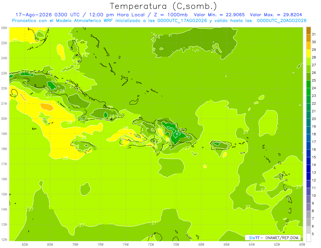Click the yellow legend swatch between 28 and 29
This screenshot has height=248, width=321.
[x=308, y=54]
